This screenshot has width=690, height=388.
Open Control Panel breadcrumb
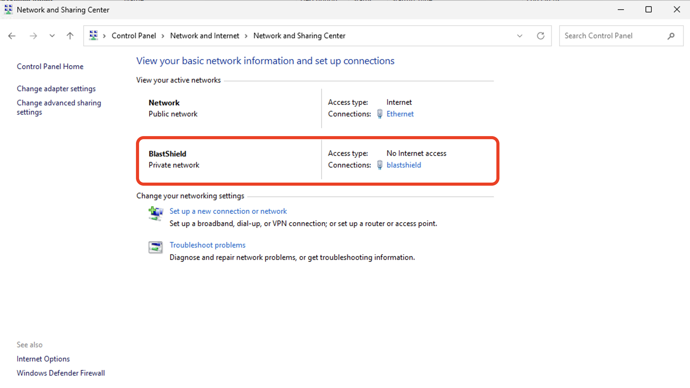click(134, 36)
